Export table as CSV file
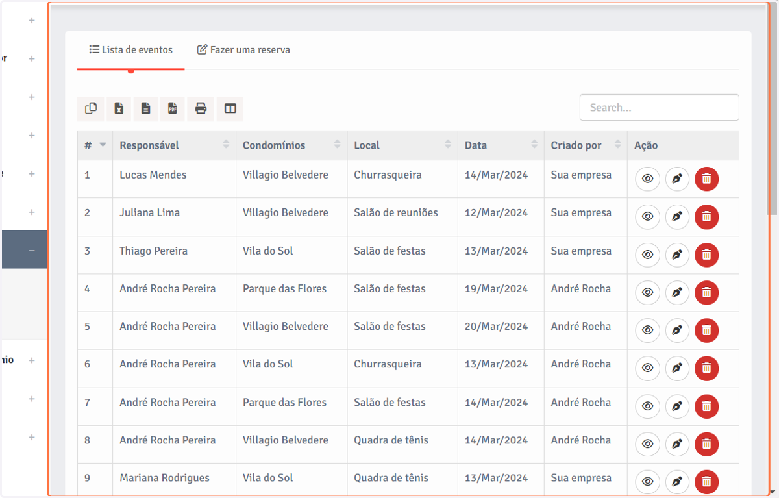 pos(146,109)
